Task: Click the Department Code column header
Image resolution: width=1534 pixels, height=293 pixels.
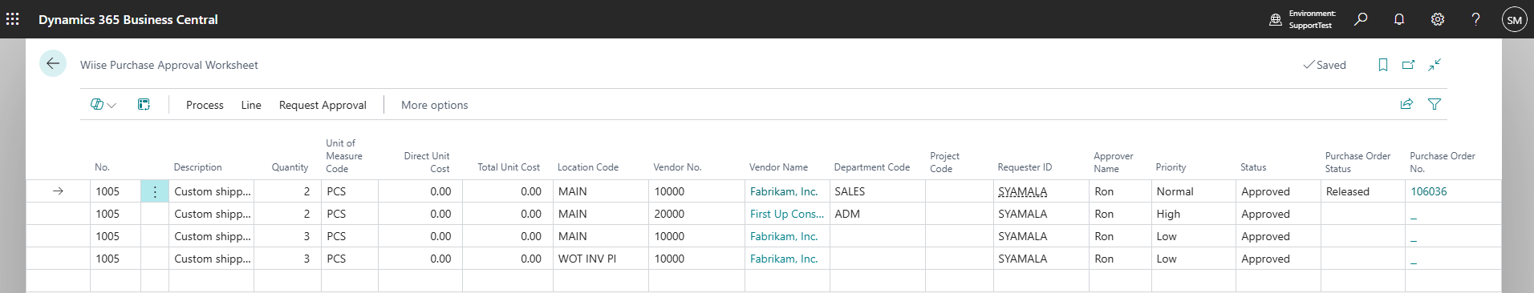Action: tap(871, 167)
